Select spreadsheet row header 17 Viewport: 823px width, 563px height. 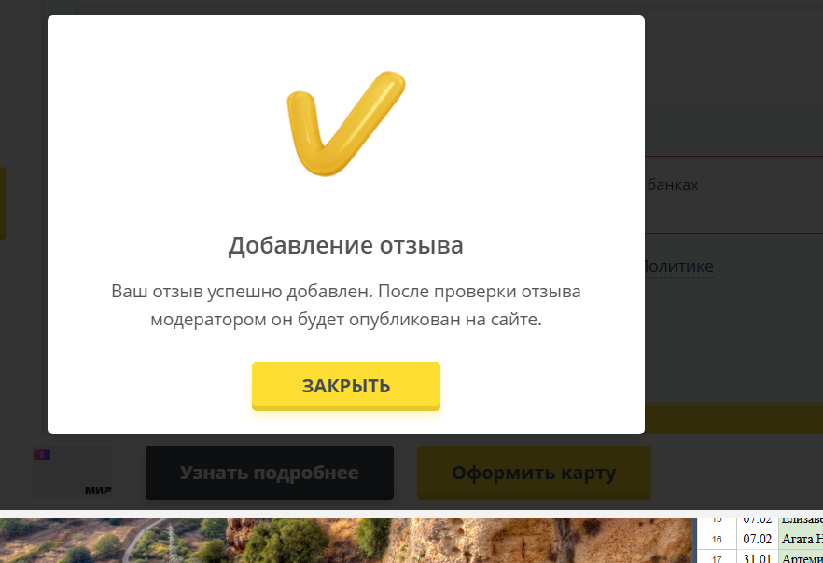[717, 557]
